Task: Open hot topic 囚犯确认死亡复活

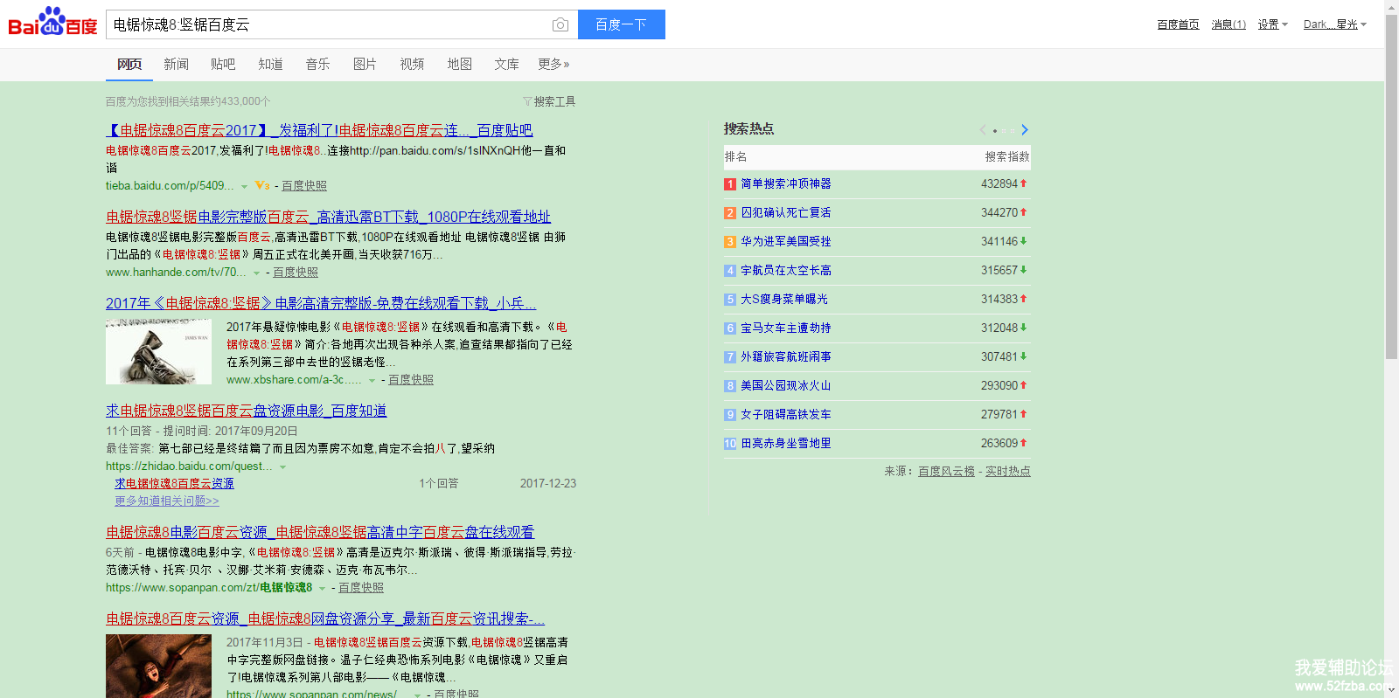Action: coord(786,212)
